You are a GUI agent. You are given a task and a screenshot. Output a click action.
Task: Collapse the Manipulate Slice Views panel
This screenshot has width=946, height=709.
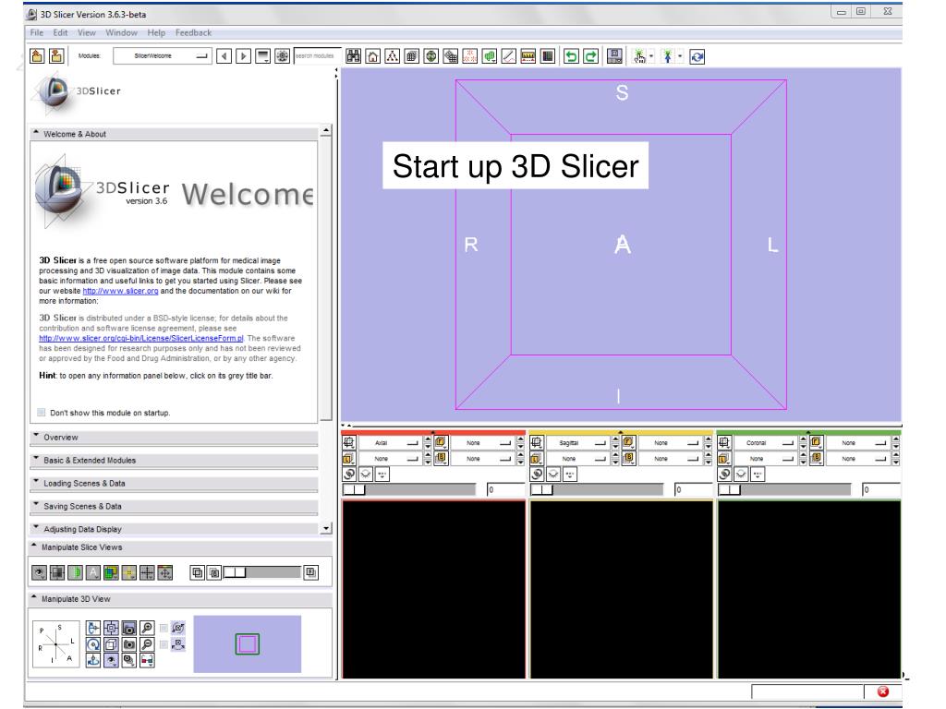180,547
